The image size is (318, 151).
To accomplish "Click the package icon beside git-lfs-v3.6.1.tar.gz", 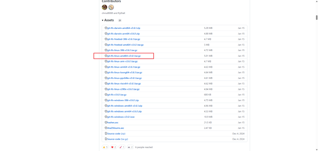I will tap(106, 95).
